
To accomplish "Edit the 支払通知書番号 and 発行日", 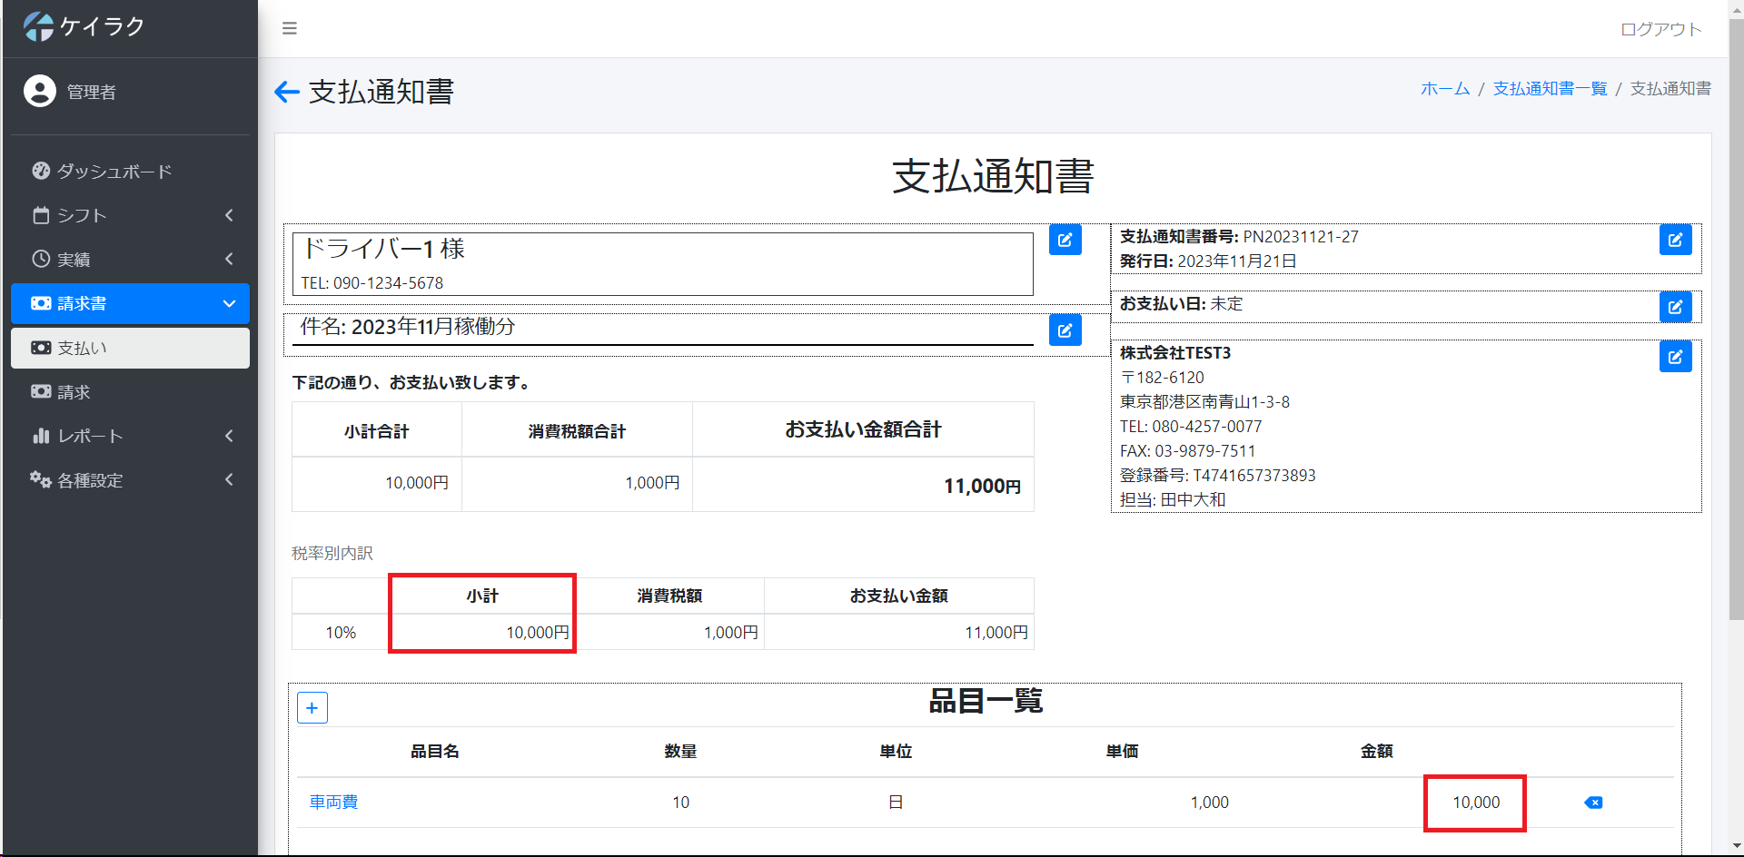I will [1675, 240].
